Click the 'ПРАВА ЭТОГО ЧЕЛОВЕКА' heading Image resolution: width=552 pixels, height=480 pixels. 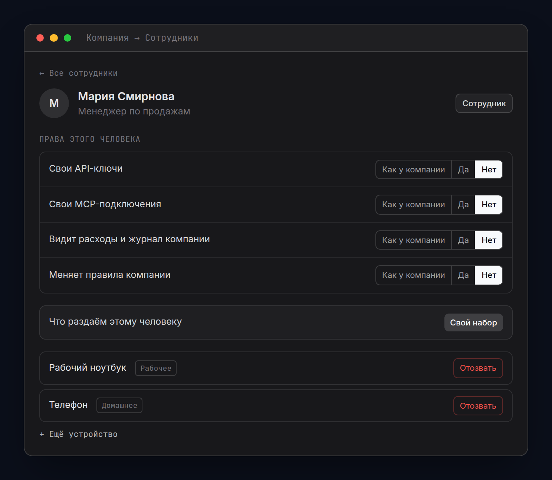pyautogui.click(x=90, y=139)
